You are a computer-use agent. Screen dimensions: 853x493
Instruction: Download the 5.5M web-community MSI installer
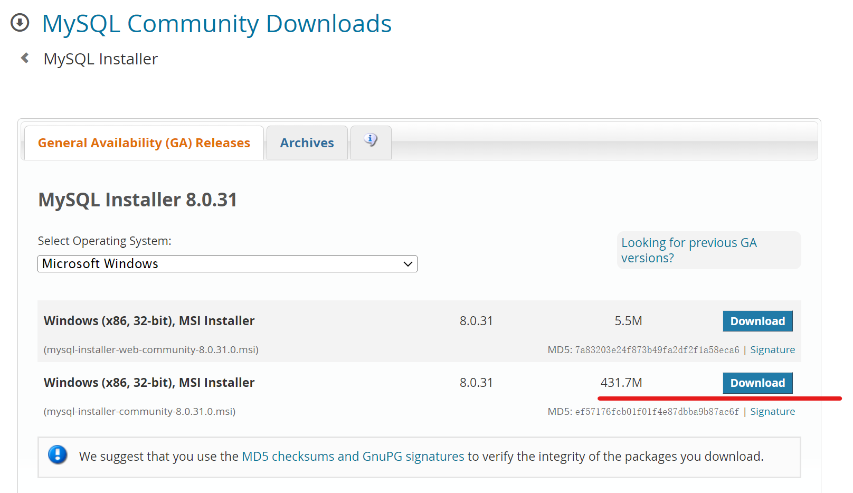(757, 321)
